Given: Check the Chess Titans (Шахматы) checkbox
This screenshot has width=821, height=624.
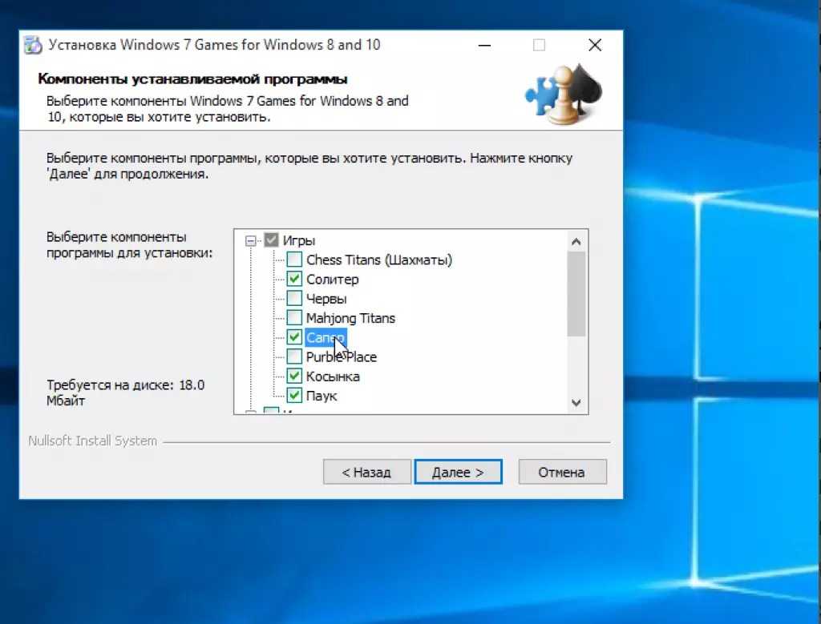Looking at the screenshot, I should 294,260.
